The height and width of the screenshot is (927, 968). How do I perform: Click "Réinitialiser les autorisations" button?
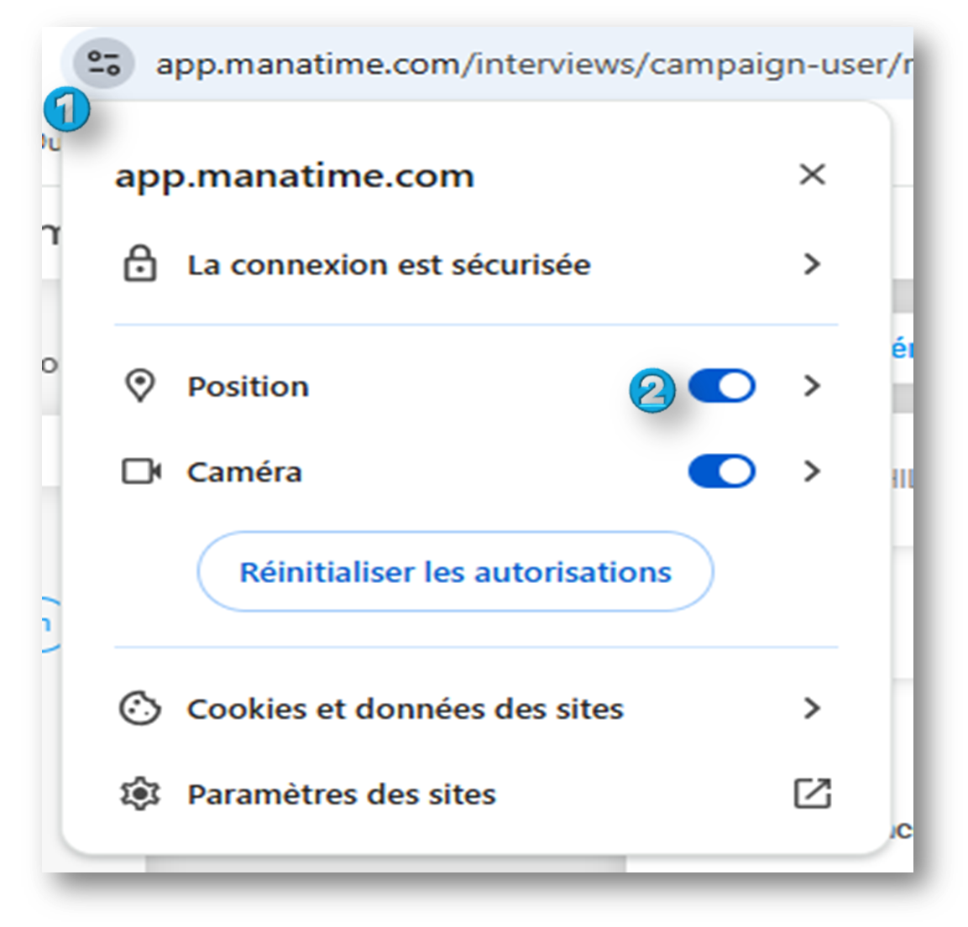pos(455,572)
